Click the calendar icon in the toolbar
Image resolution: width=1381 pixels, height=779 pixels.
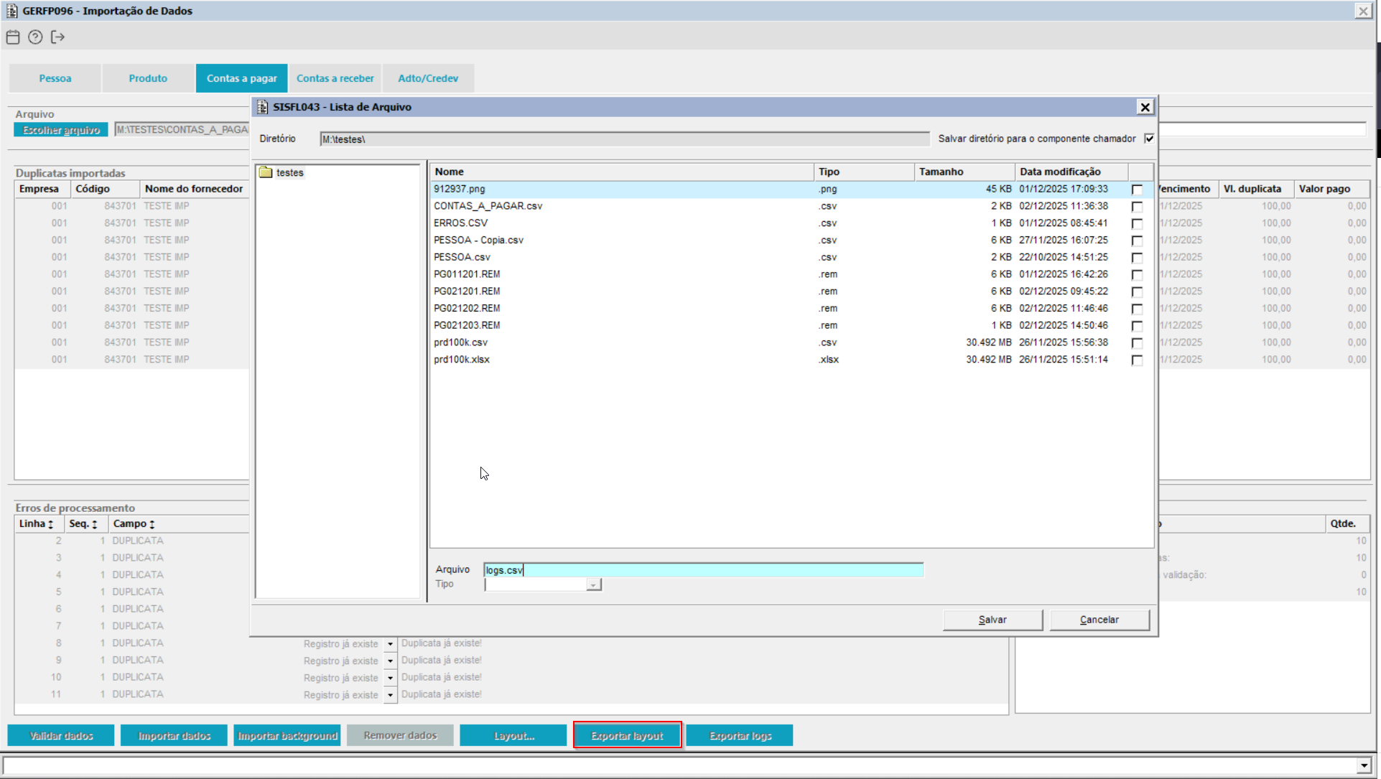click(x=13, y=37)
